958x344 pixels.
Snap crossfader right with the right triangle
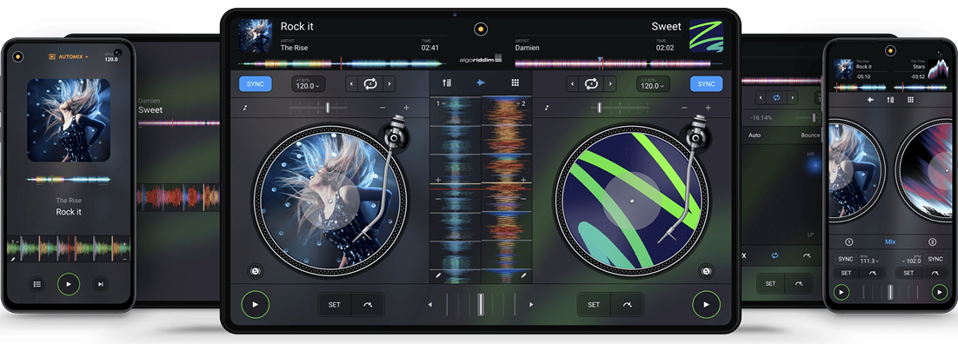click(531, 304)
